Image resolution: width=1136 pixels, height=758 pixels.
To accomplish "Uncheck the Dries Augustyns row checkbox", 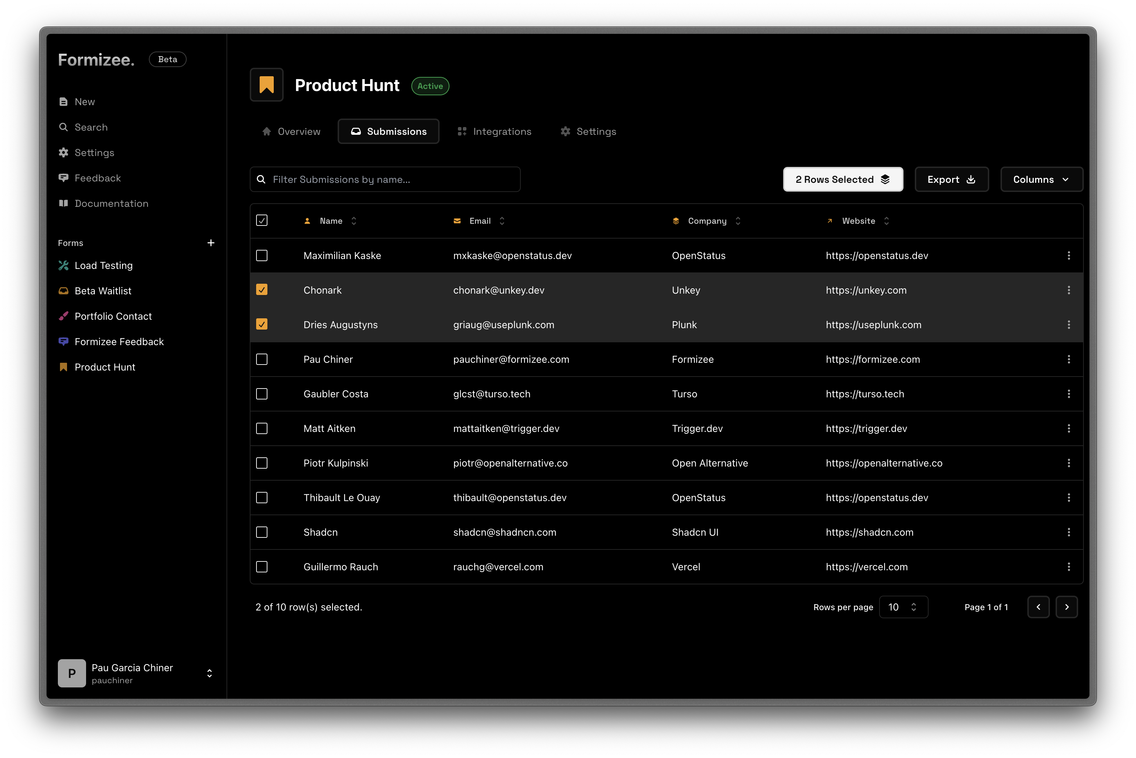I will pos(261,324).
